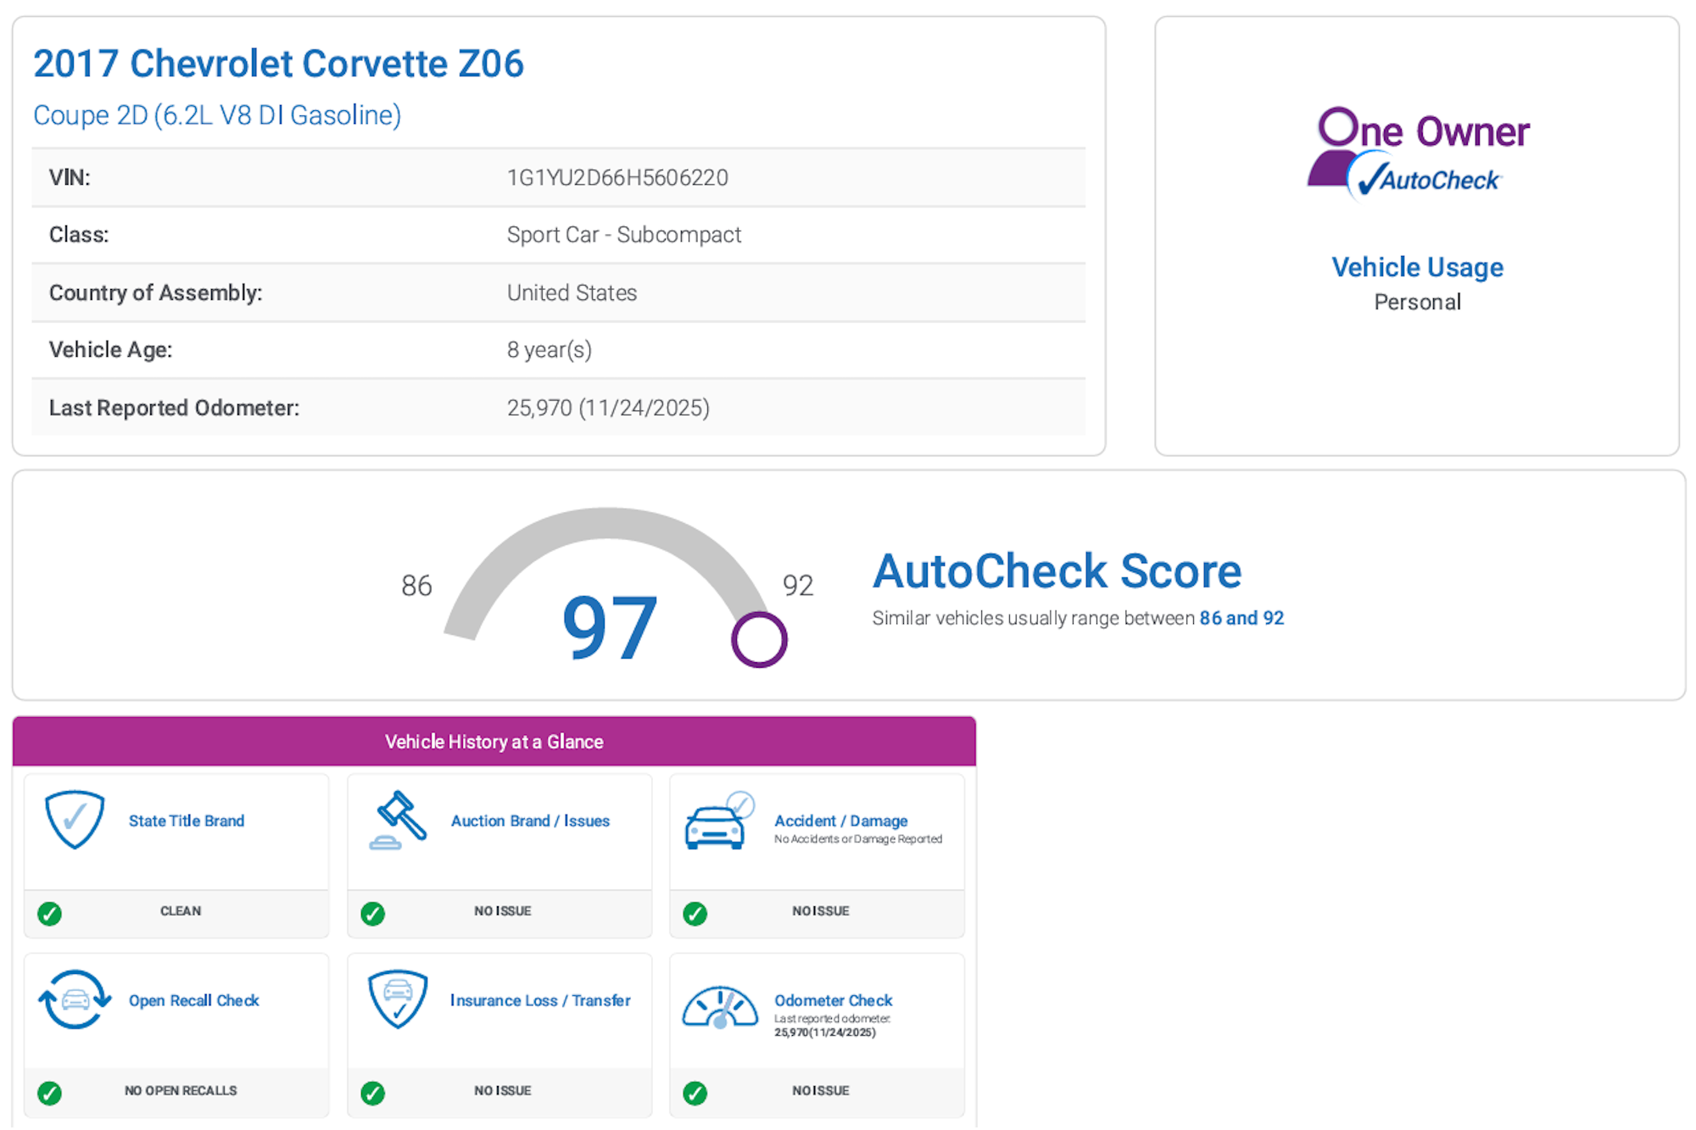Click the Open Recall Check car icon
Image resolution: width=1696 pixels, height=1130 pixels.
[x=75, y=999]
